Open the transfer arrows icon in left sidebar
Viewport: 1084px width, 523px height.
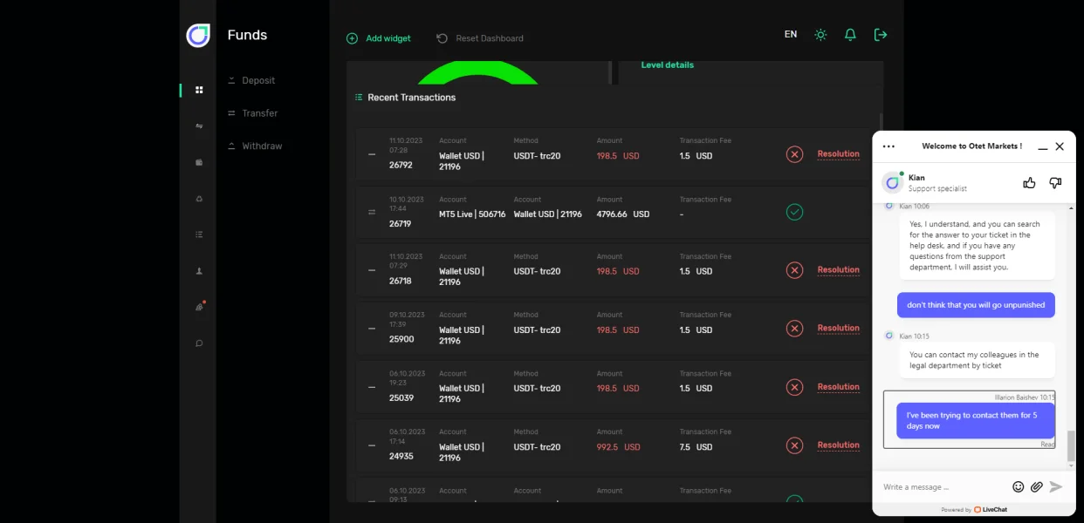[x=199, y=126]
